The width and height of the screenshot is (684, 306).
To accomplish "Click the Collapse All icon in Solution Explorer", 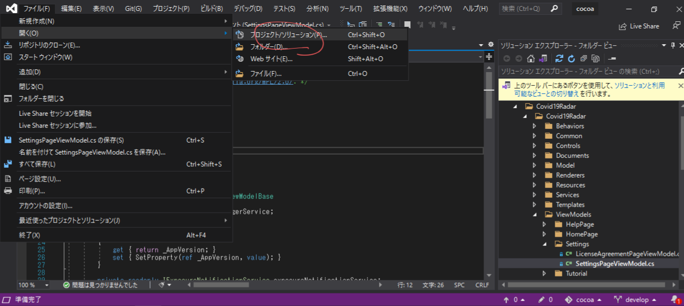I will click(583, 58).
